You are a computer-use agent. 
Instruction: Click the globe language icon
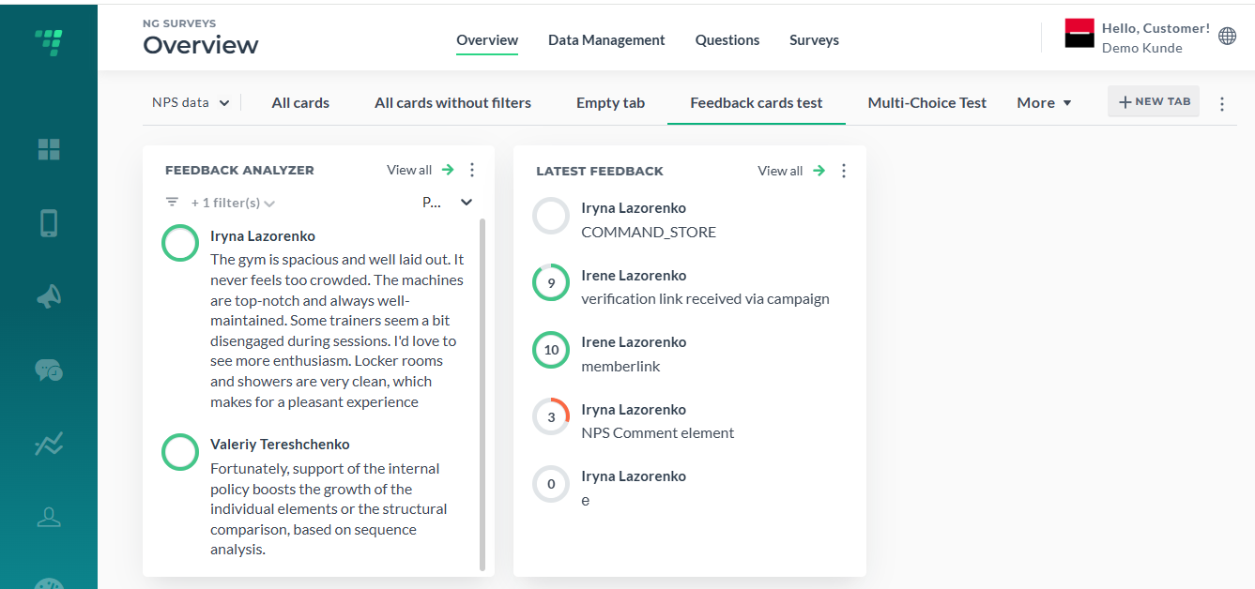(1227, 36)
